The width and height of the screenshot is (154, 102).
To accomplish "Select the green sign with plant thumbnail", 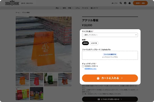I will 51,79.
